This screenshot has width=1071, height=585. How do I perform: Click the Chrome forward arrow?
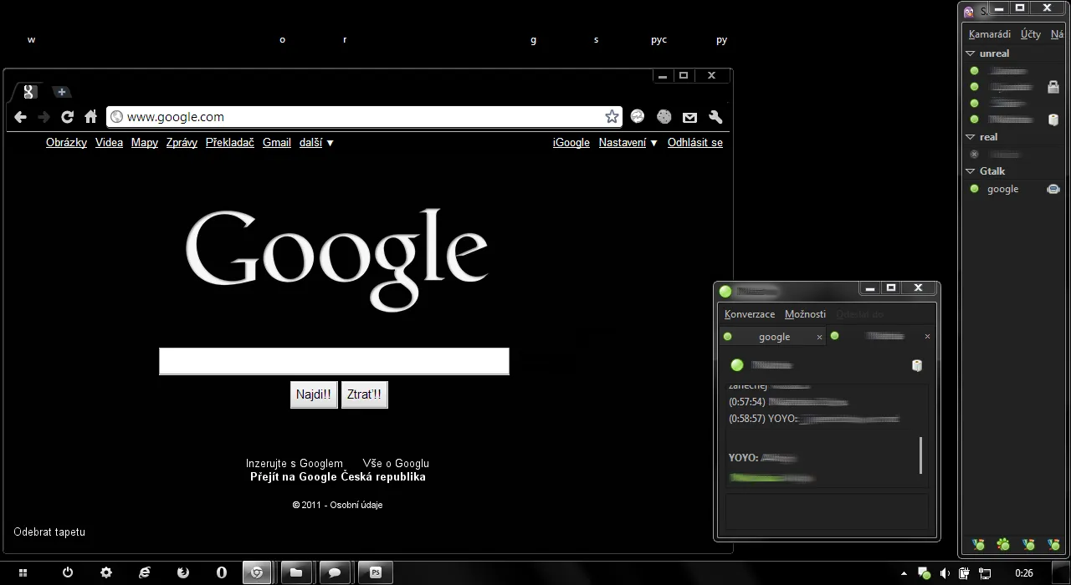coord(44,117)
